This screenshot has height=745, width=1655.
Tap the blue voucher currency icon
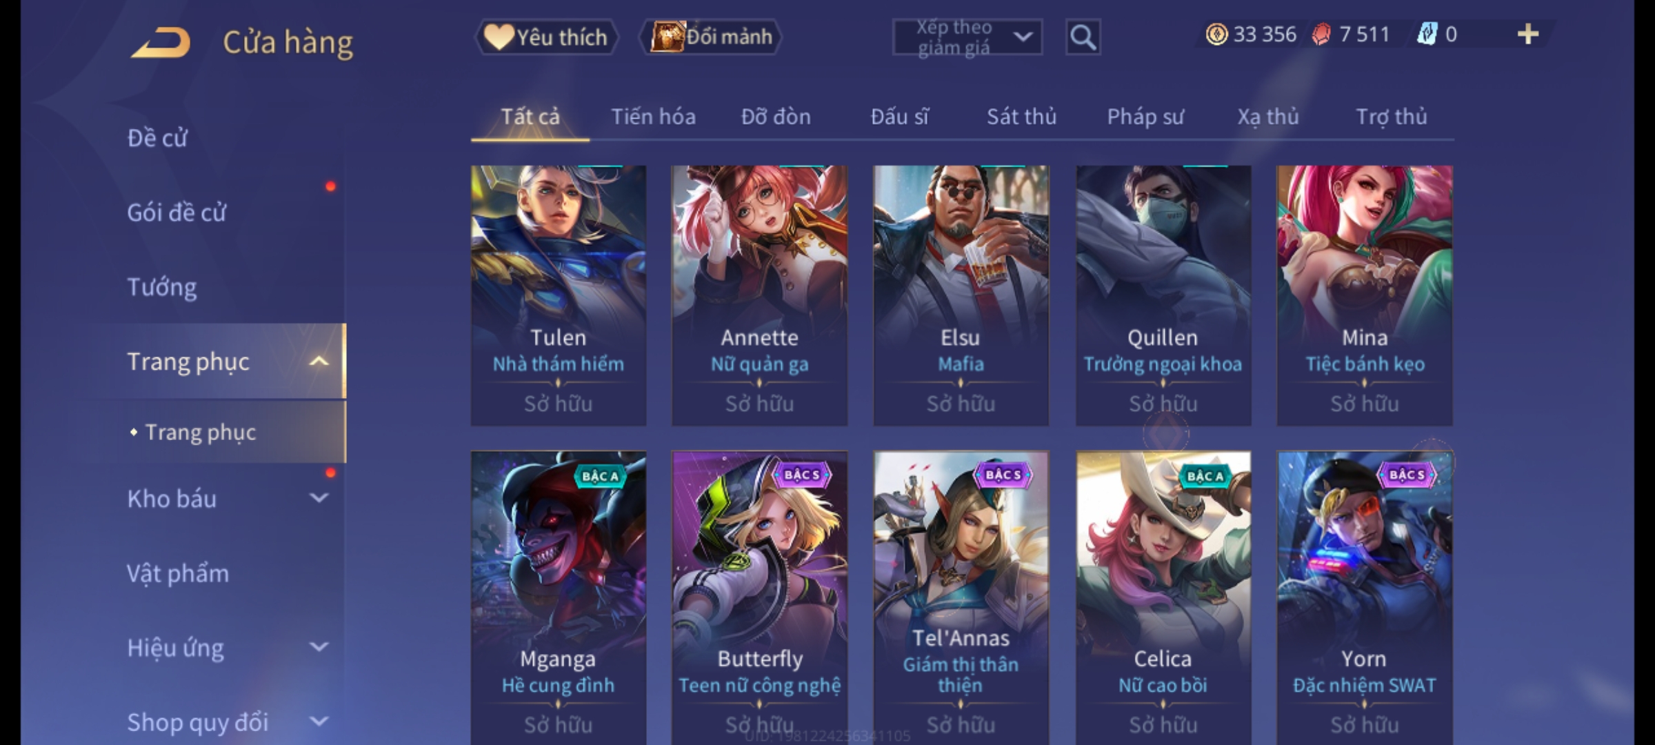click(x=1427, y=34)
